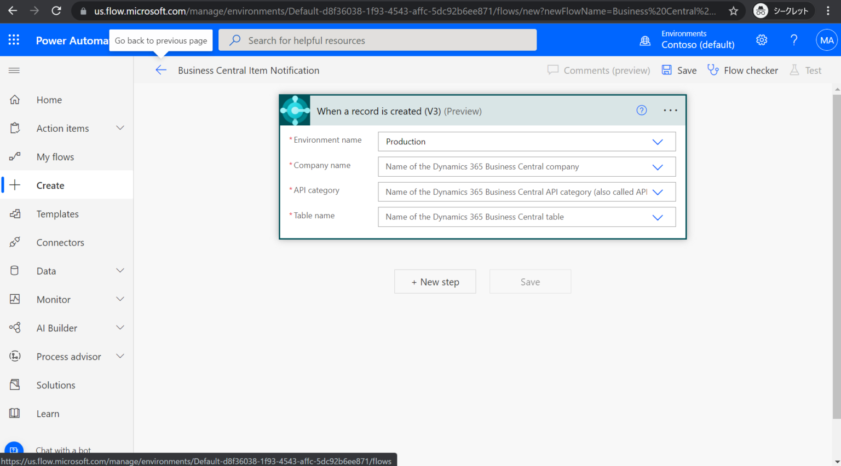Open the Power Automate app launcher waffle menu

click(14, 40)
